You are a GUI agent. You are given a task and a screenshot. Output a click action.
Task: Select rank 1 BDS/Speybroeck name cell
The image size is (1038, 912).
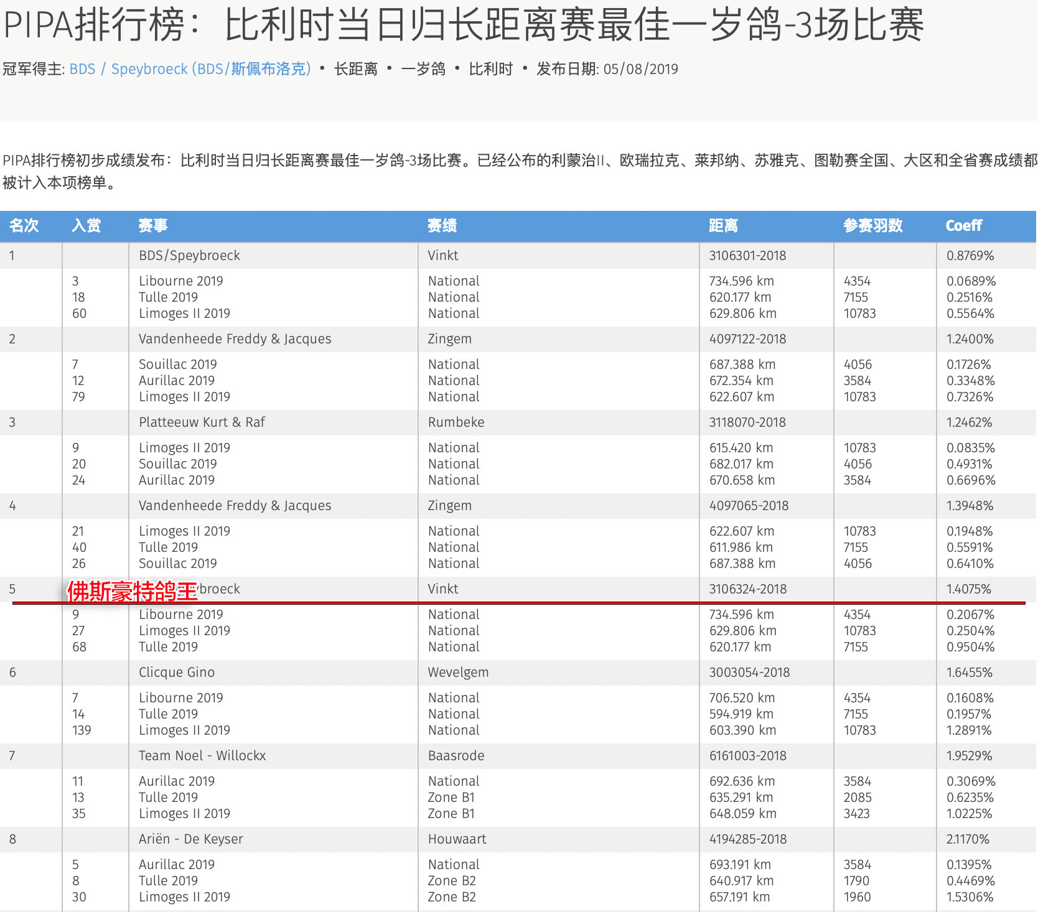point(189,256)
